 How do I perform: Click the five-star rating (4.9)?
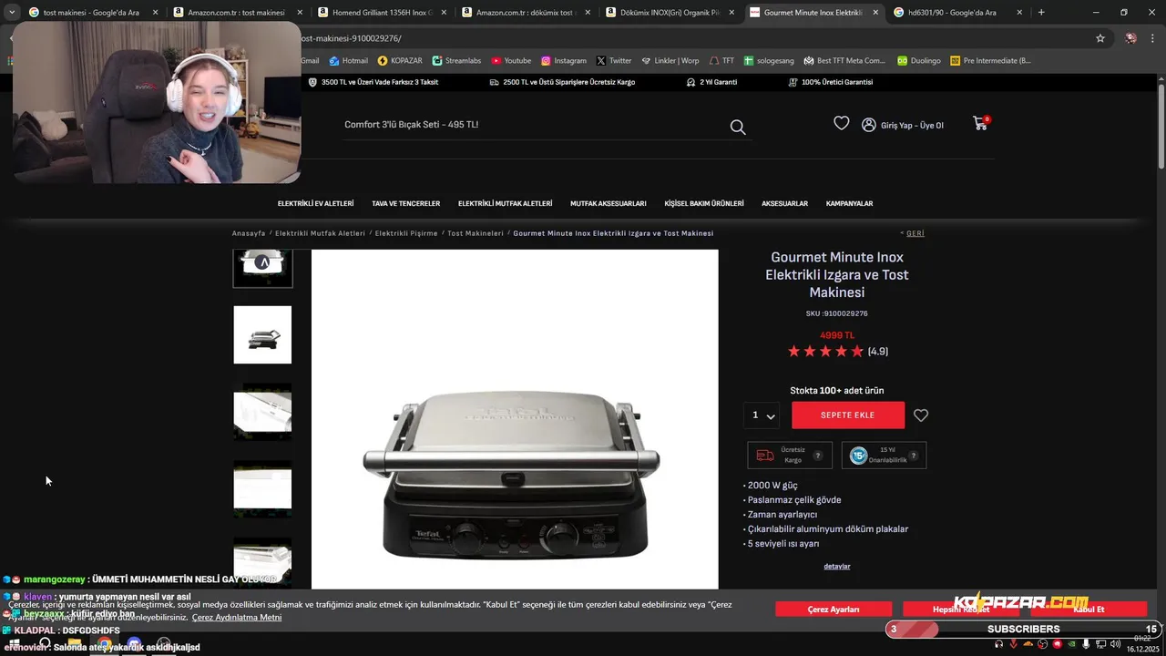[837, 352]
